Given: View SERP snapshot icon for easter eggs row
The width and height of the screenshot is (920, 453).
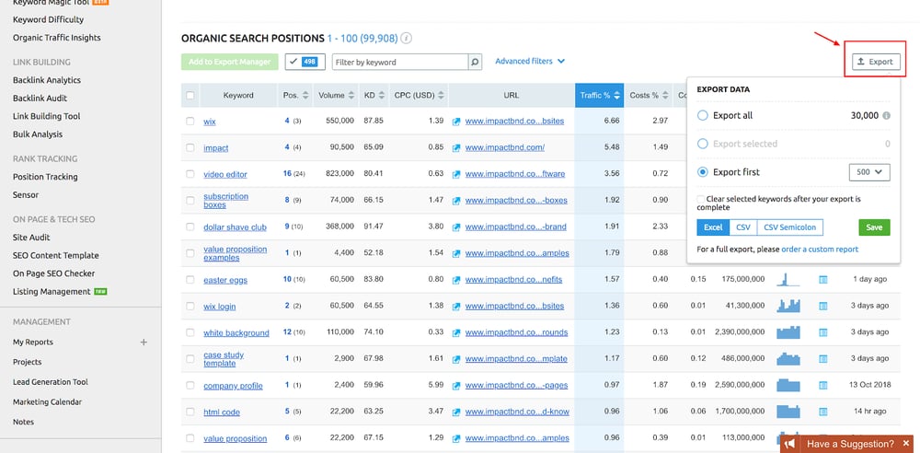Looking at the screenshot, I should pos(823,280).
